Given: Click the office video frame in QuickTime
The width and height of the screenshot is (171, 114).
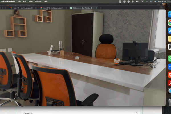Looking at the screenshot, I should tap(83, 58).
